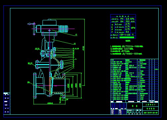Viewport: 167px width, 120px height.
Task: Click part callout number 18 near the stem
Action: 75,44
